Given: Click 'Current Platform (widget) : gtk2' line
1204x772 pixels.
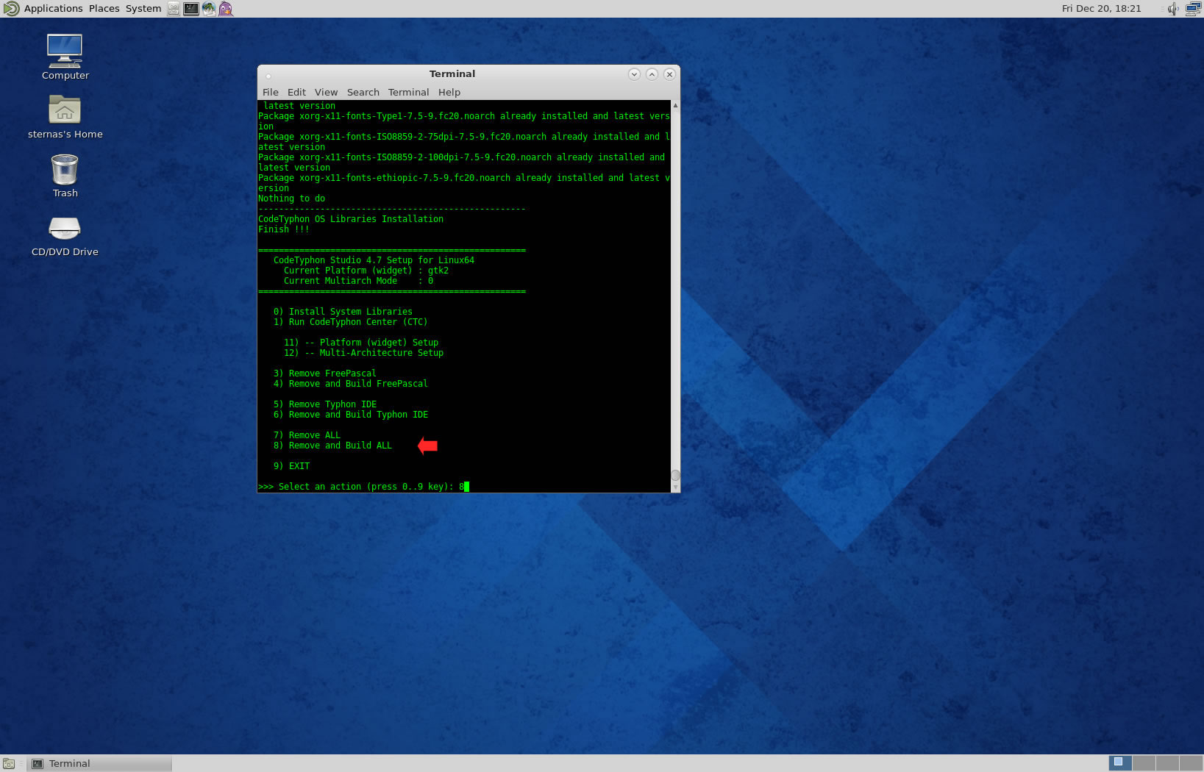Looking at the screenshot, I should [x=366, y=271].
